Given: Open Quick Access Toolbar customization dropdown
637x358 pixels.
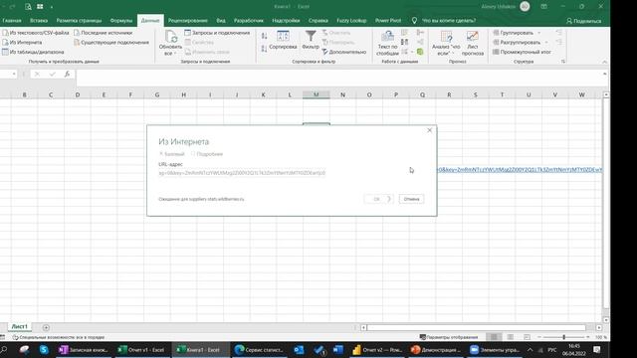Looking at the screenshot, I should pos(52,7).
